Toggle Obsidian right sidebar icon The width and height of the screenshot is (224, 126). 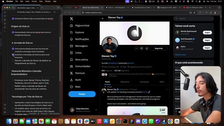58,8
